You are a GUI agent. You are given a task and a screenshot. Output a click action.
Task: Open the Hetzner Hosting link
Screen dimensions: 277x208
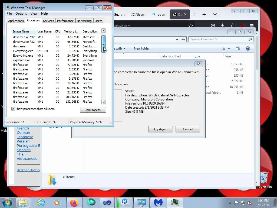[28, 170]
